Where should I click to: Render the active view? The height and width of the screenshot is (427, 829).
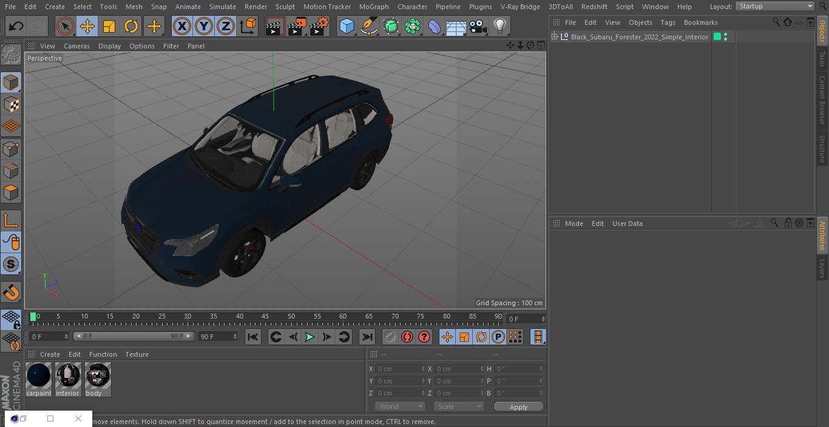tap(275, 26)
